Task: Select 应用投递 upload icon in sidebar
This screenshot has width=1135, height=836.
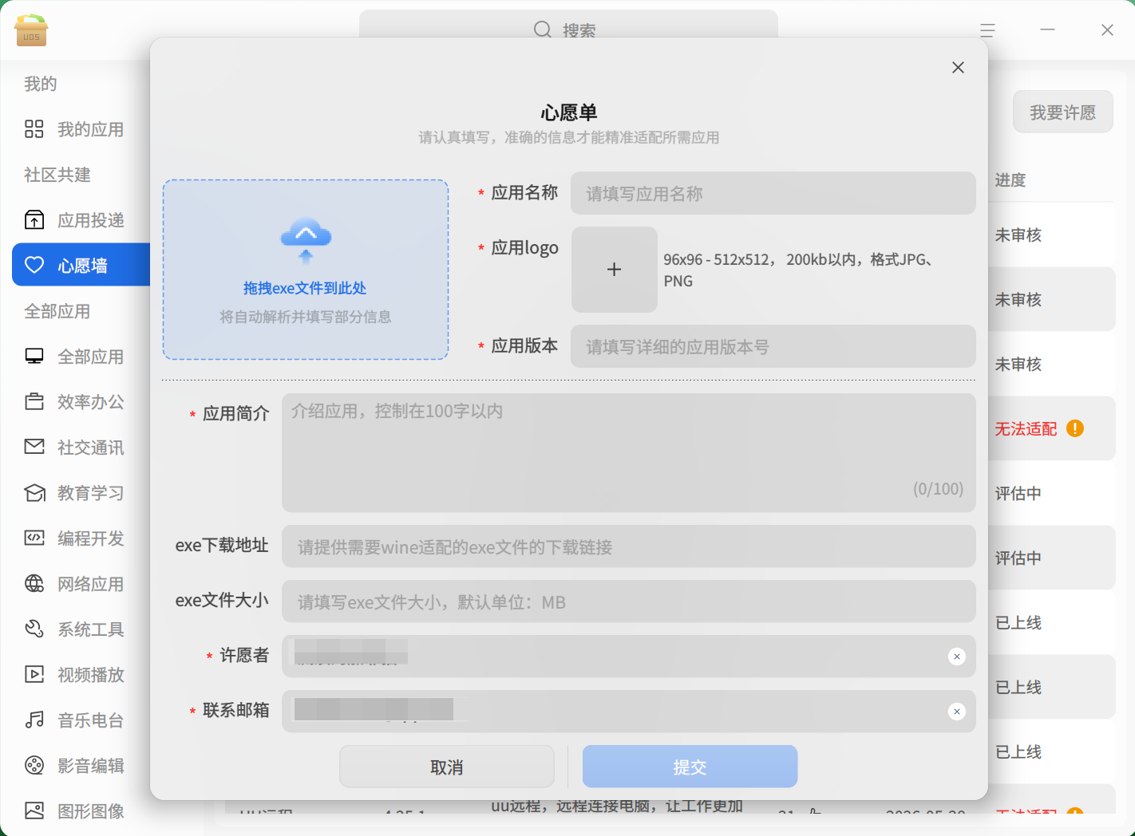Action: point(34,220)
